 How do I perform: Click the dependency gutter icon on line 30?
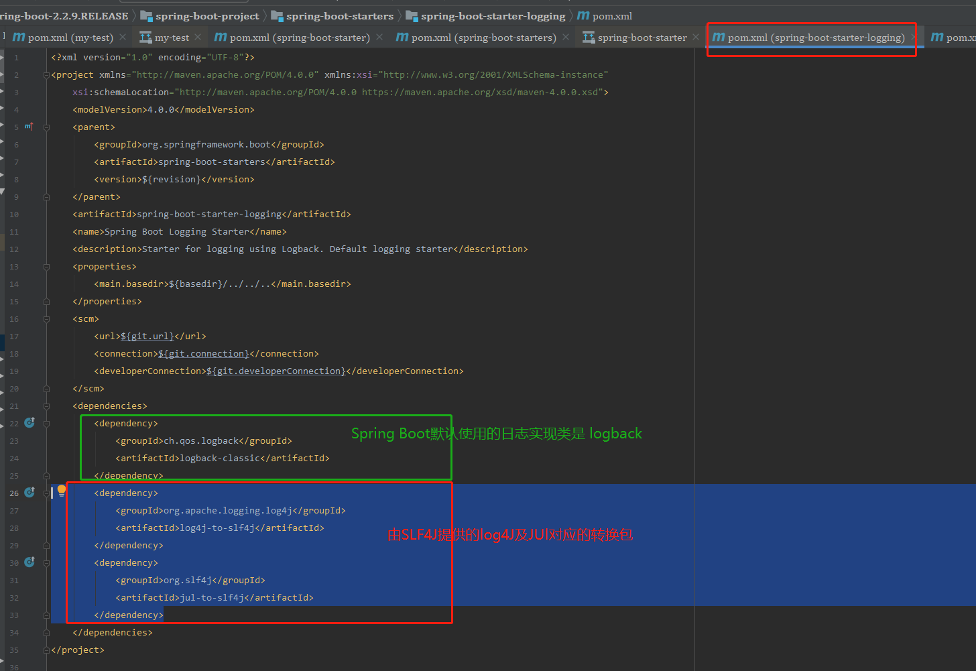click(x=29, y=562)
